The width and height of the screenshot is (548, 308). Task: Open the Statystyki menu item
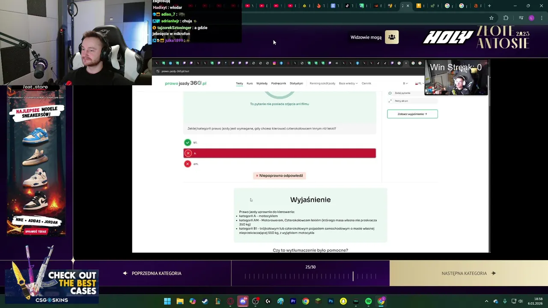[x=296, y=83]
